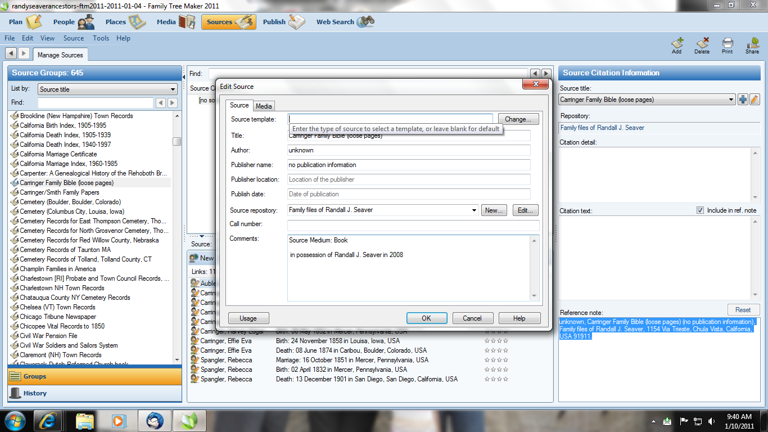
Task: Open the People workspace
Action: point(74,22)
